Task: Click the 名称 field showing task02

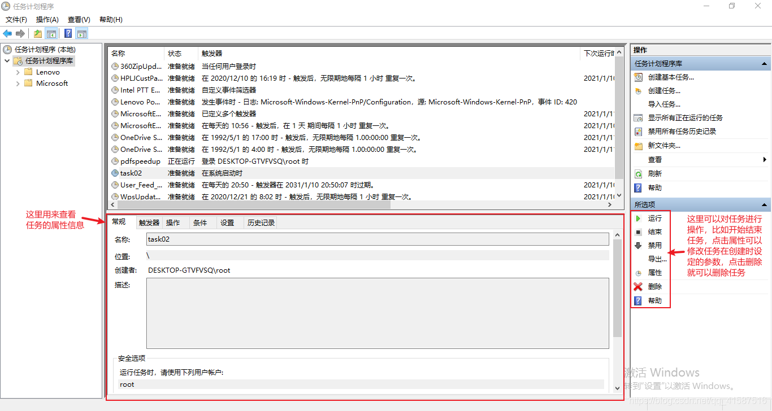Action: [x=378, y=239]
